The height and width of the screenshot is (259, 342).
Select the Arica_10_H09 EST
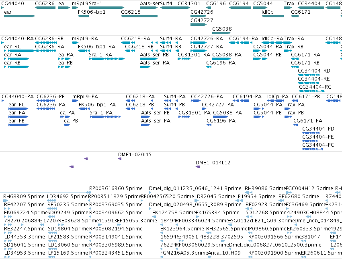pos(209,257)
